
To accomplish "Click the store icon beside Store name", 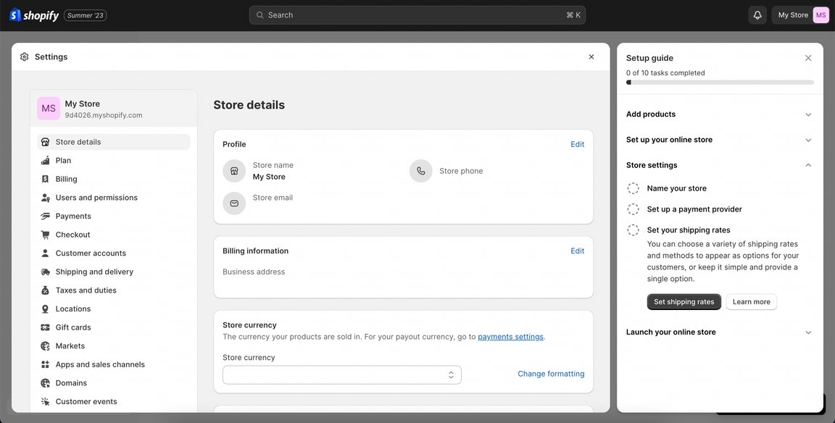I will [x=234, y=171].
